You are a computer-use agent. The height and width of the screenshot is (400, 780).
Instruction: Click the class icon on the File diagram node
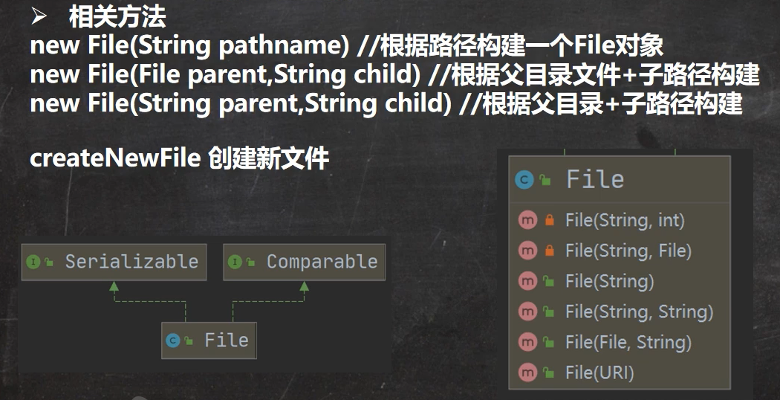coord(173,341)
